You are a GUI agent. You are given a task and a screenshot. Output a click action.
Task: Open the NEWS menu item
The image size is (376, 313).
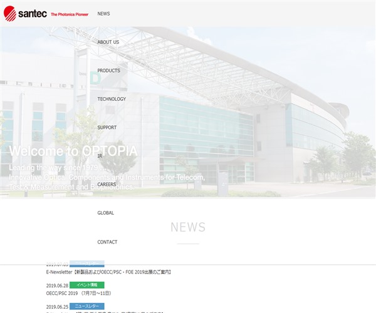103,14
